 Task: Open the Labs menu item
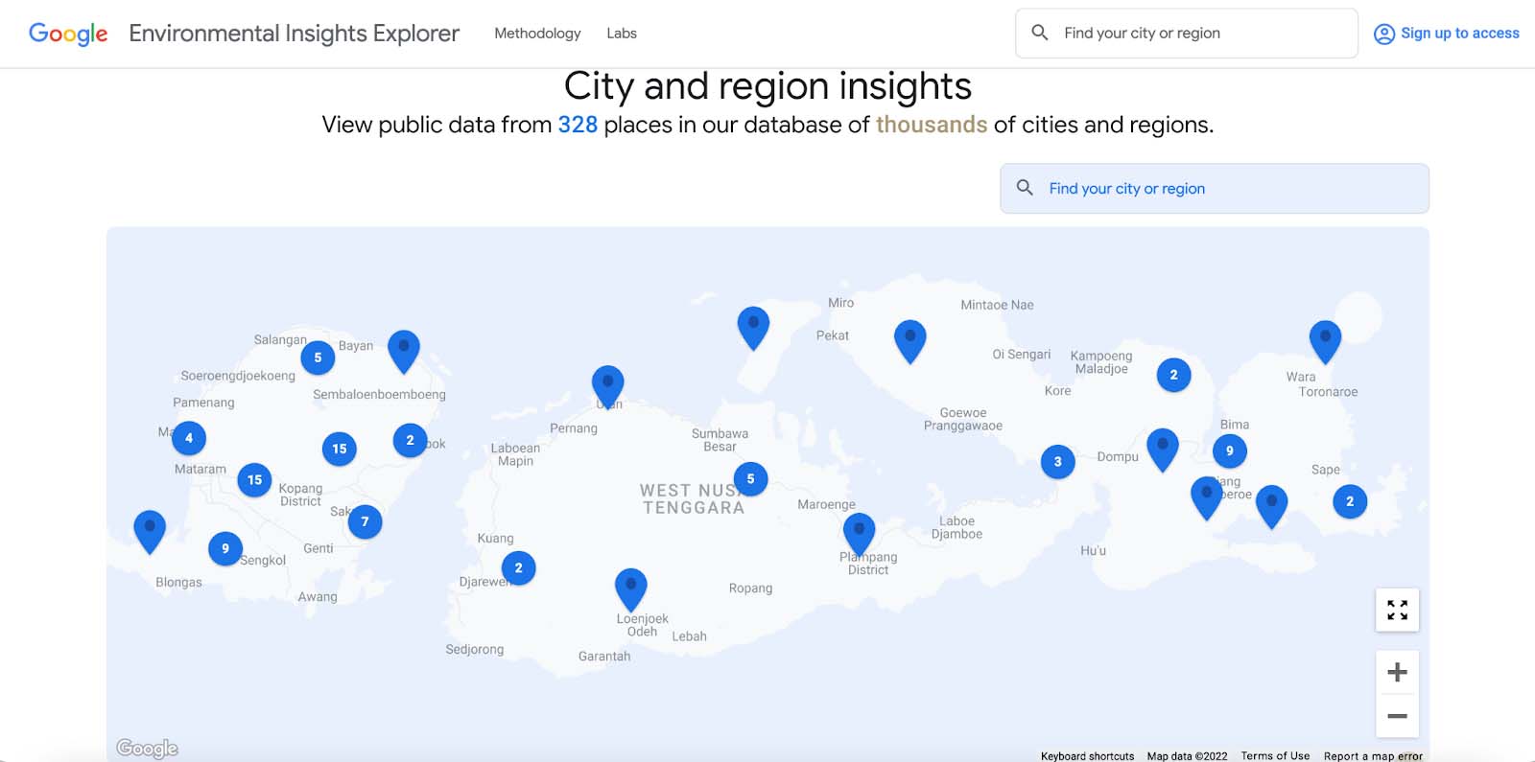click(621, 34)
